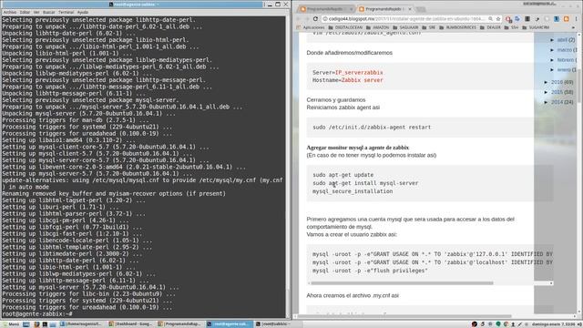Click the clock showing domingo enero 7
Image resolution: width=583 pixels, height=328 pixels.
pos(553,324)
